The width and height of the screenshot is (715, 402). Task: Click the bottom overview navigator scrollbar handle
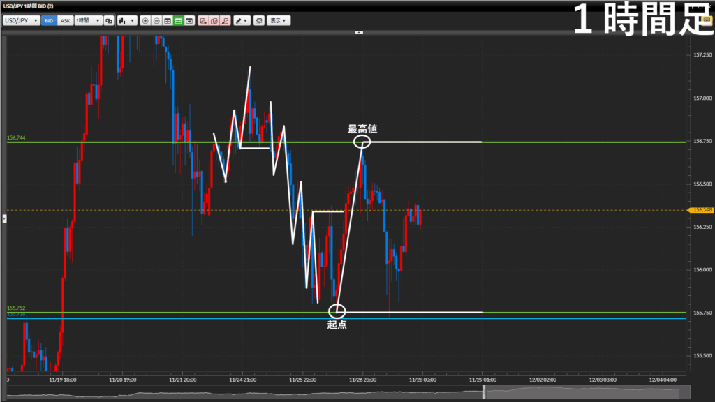pyautogui.click(x=485, y=394)
